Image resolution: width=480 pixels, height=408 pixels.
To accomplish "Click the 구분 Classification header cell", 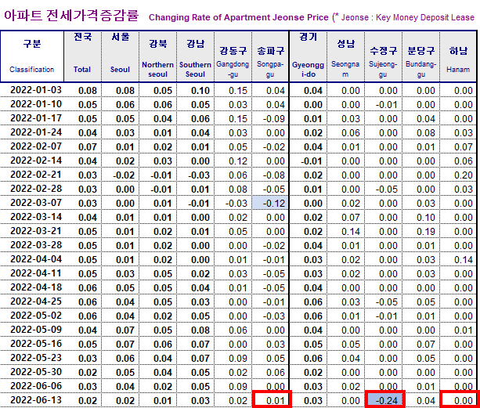I will 32,56.
